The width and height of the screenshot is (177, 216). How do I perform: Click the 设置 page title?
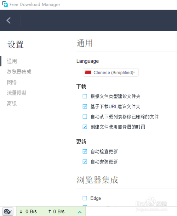pos(16,44)
